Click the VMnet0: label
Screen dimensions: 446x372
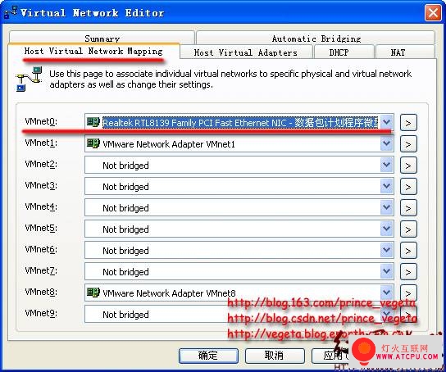click(x=41, y=121)
